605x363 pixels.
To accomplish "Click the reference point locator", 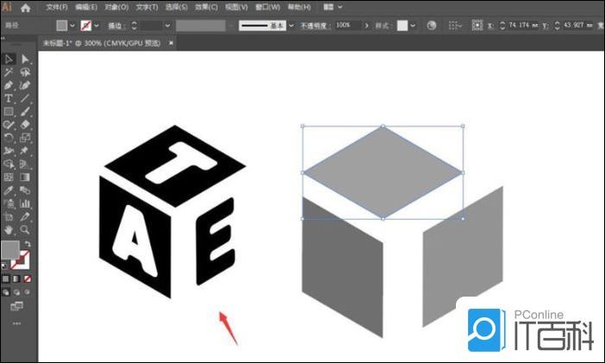I will 477,26.
